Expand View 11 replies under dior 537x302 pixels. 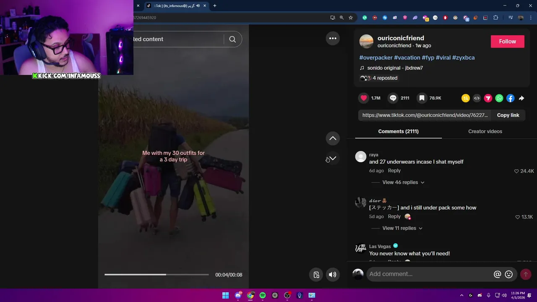(x=402, y=228)
